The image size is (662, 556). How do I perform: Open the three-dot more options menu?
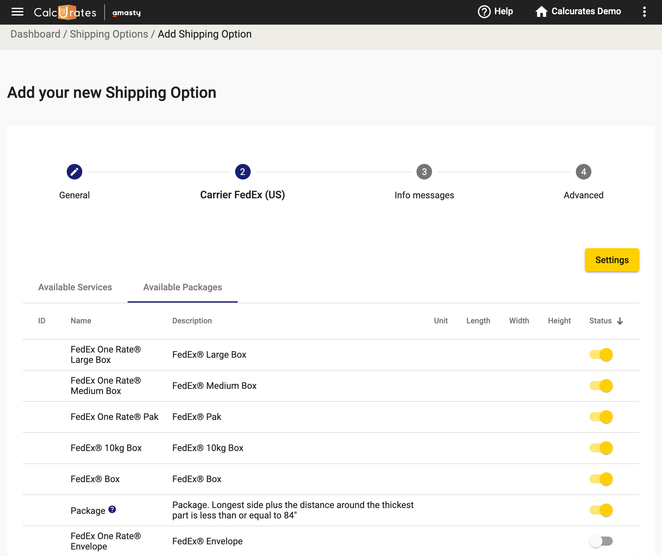tap(644, 12)
